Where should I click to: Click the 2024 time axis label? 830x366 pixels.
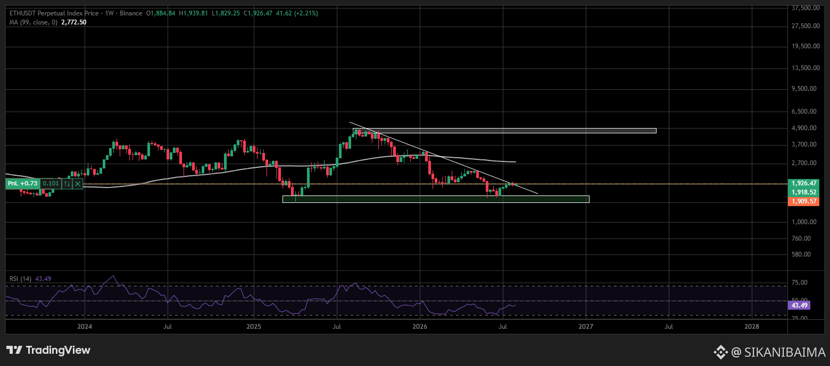(84, 326)
